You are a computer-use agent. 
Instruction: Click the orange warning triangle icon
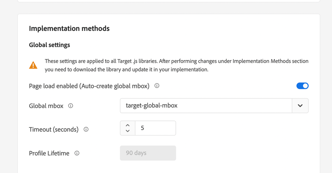pos(33,65)
